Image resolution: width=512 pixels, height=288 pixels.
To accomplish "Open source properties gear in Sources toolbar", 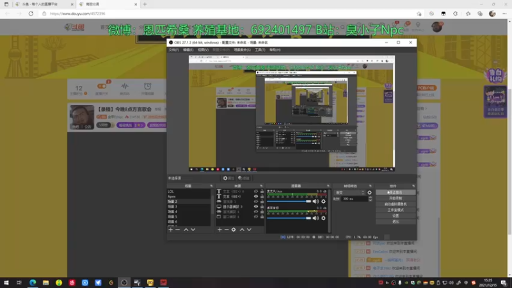I will click(234, 230).
